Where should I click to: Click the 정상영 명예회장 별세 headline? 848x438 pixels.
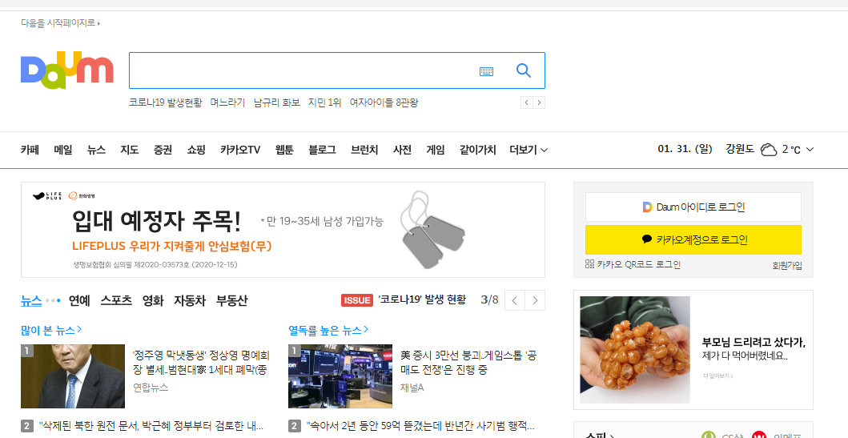[201, 363]
